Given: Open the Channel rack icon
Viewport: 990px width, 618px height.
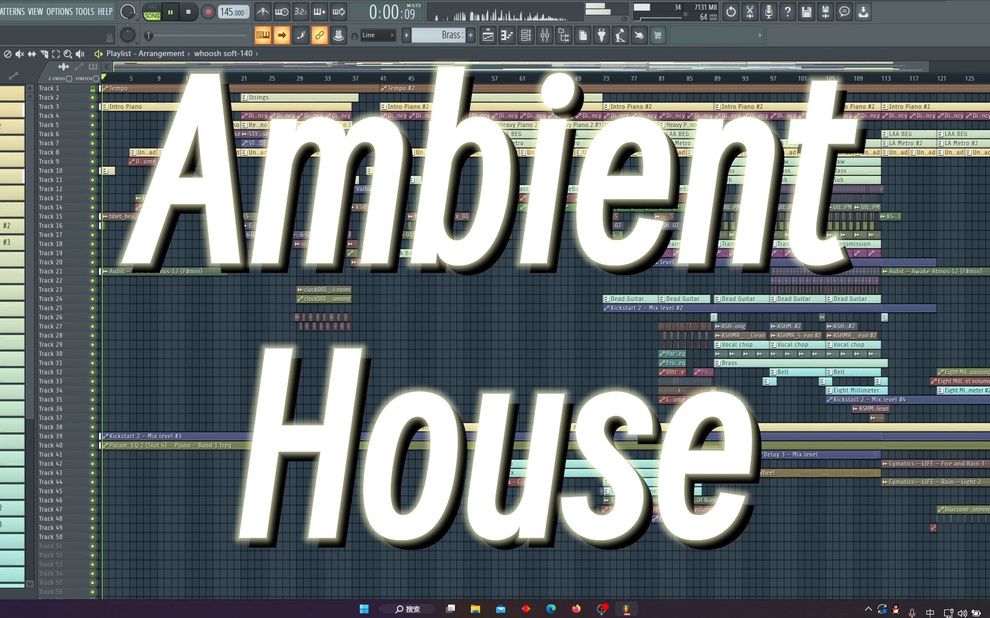Looking at the screenshot, I should click(526, 35).
